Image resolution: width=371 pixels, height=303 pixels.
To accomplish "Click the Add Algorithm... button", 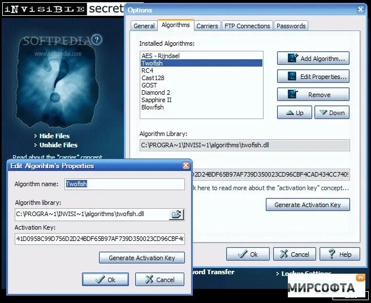I will coord(313,58).
